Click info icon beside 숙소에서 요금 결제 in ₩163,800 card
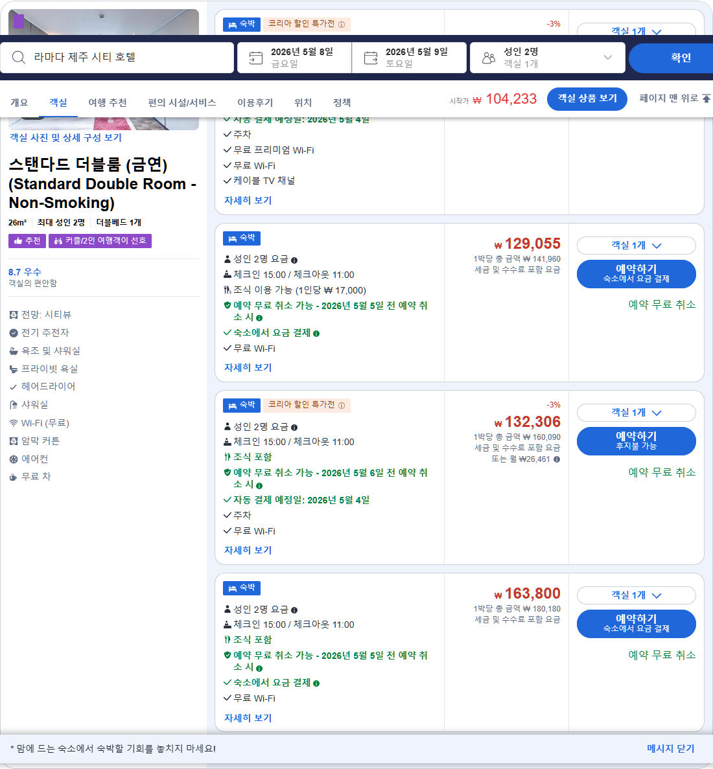Image resolution: width=713 pixels, height=769 pixels. 316,683
